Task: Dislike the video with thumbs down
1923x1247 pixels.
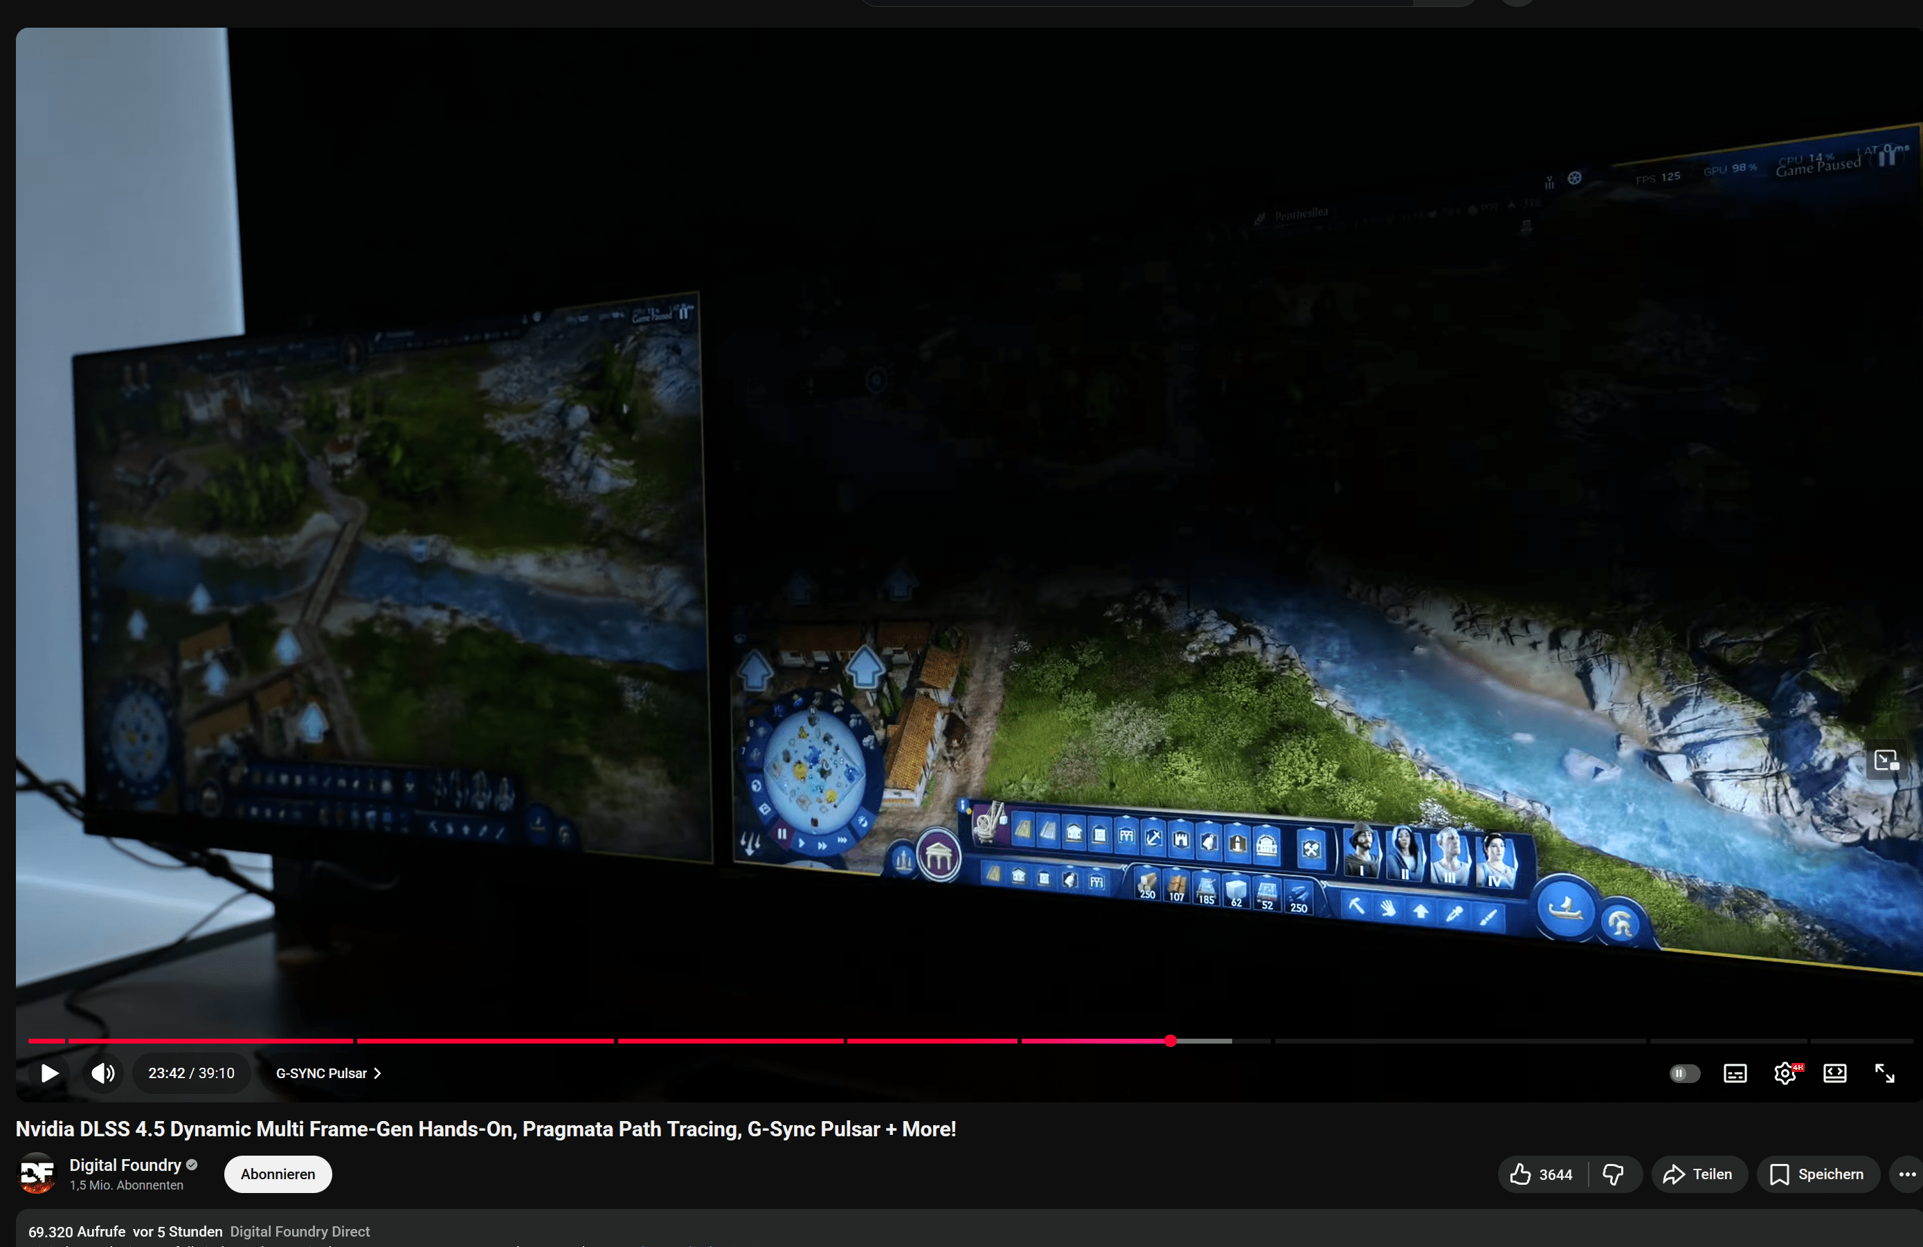Action: click(x=1614, y=1174)
